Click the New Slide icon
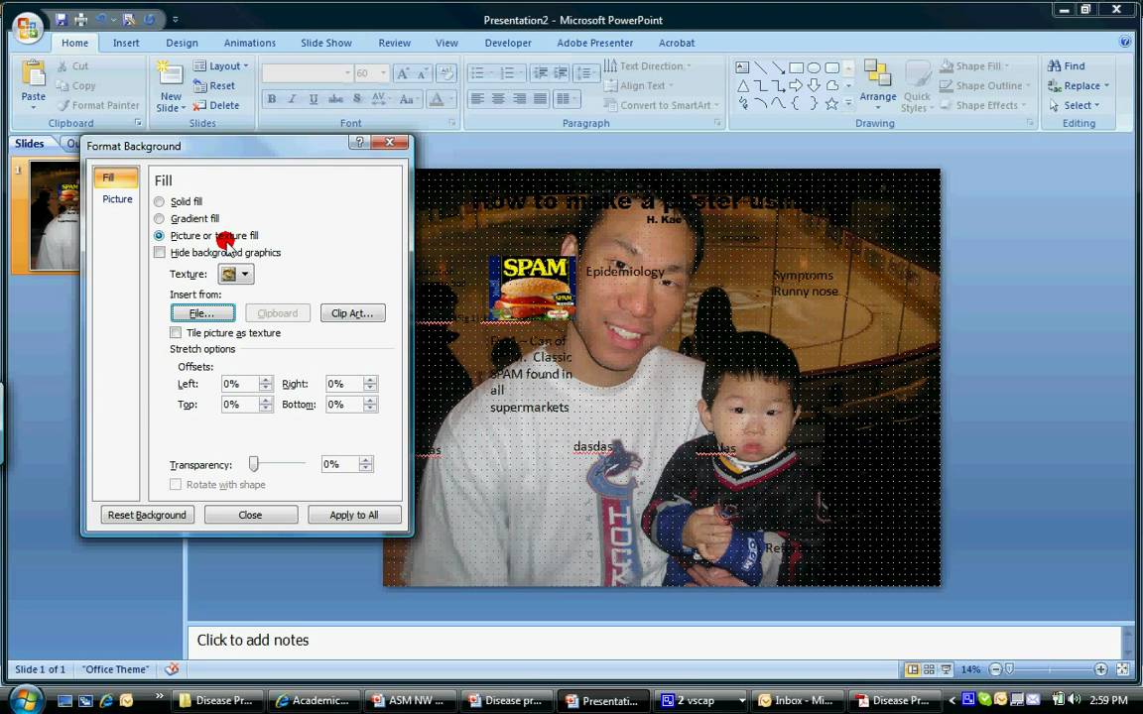Image resolution: width=1143 pixels, height=714 pixels. pos(170,74)
